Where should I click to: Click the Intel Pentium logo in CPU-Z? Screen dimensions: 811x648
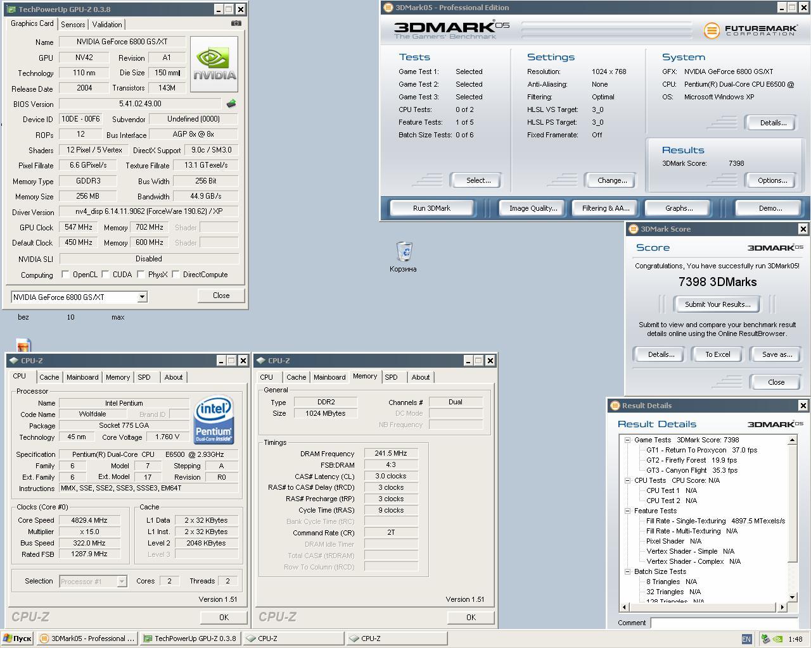(x=214, y=420)
